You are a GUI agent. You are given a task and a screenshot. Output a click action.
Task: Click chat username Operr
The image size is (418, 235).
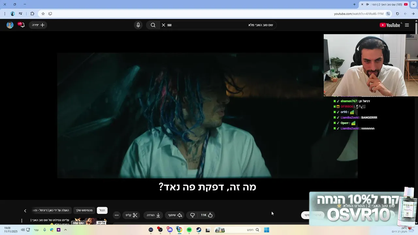tap(345, 123)
